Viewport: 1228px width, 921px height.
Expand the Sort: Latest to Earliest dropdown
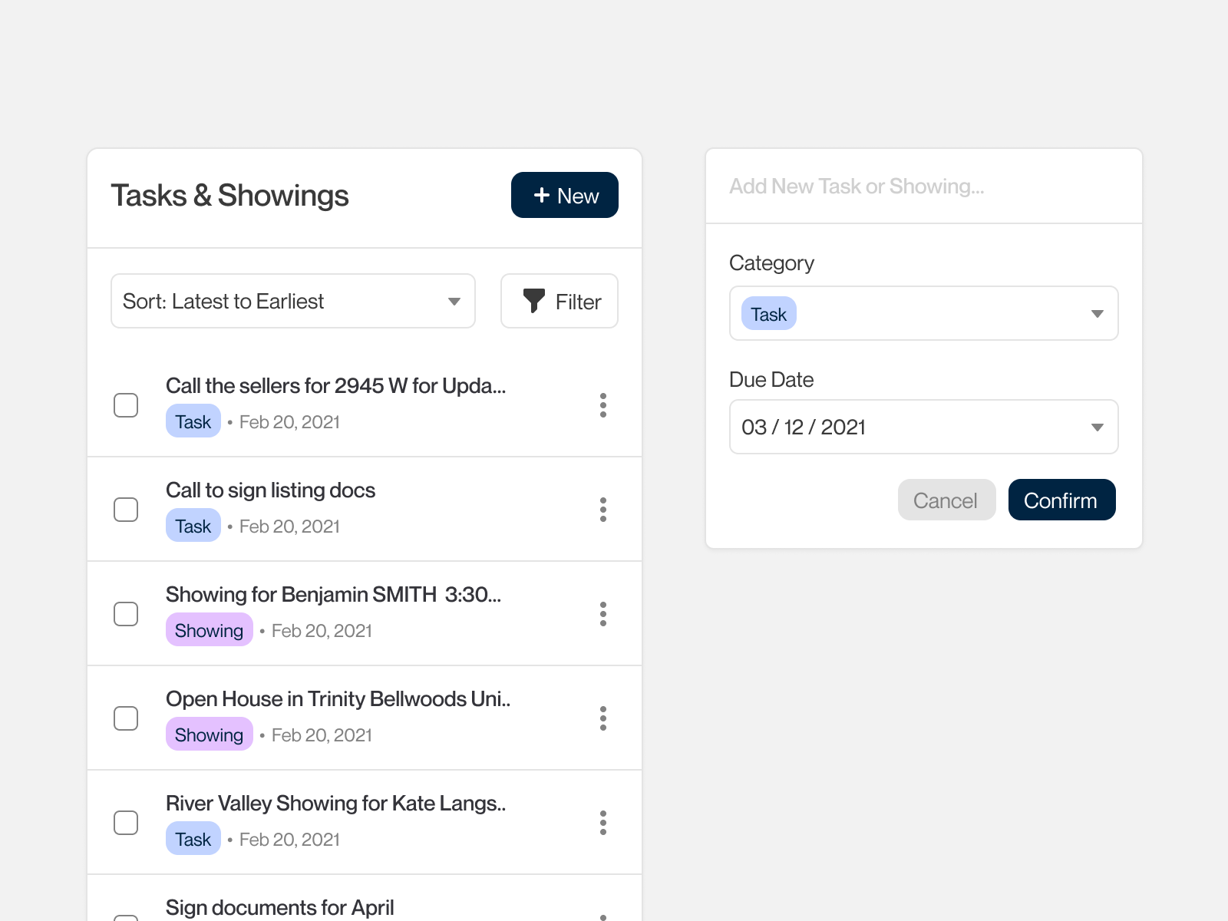point(454,302)
